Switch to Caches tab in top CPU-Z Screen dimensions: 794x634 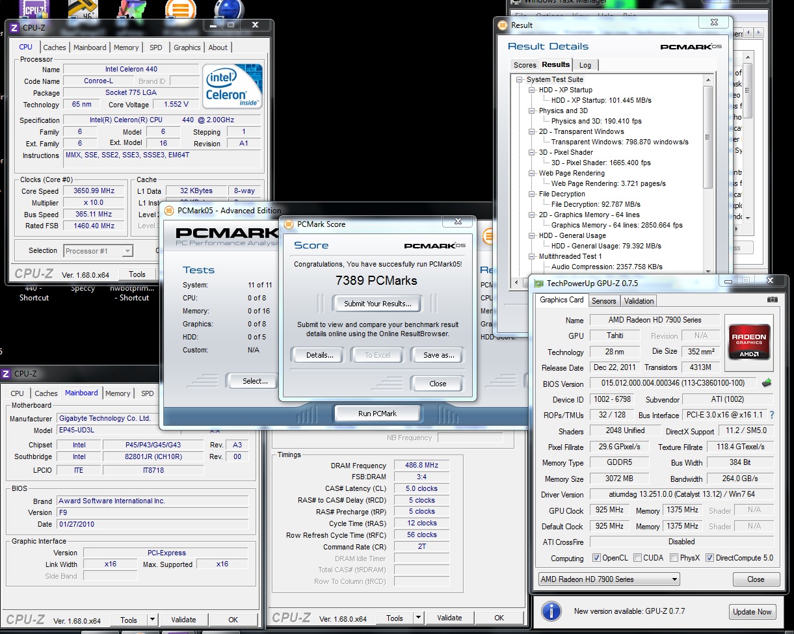(55, 47)
